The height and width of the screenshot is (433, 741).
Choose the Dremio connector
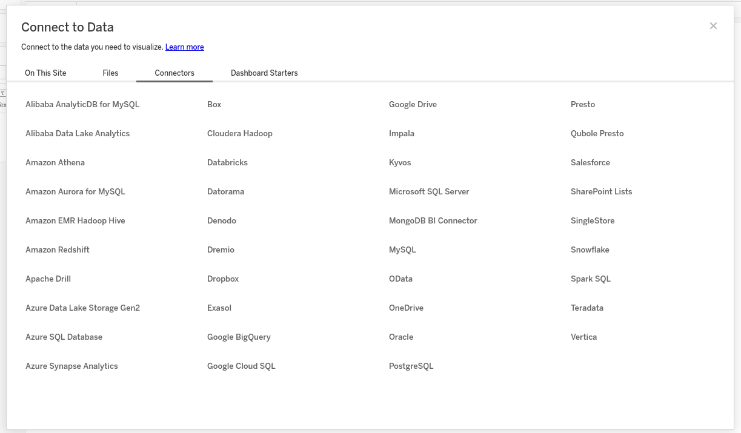221,250
